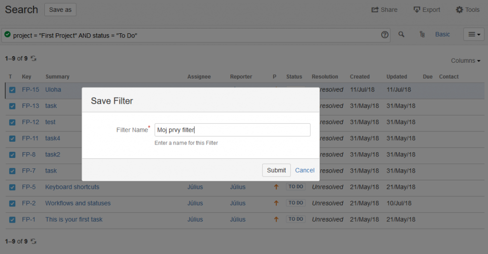Click assignee Július on FP-5 row
This screenshot has width=488, height=254.
pos(195,187)
